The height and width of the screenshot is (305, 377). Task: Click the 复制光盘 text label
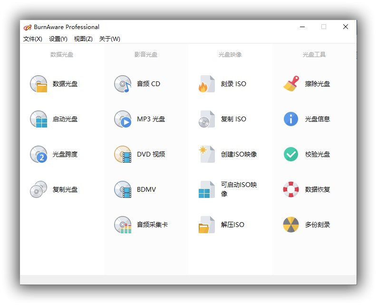tap(65, 189)
